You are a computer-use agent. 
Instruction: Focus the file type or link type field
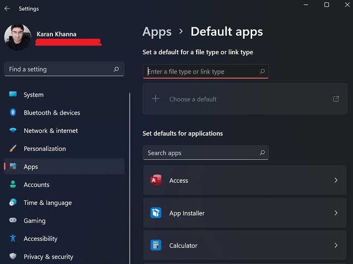click(x=202, y=71)
